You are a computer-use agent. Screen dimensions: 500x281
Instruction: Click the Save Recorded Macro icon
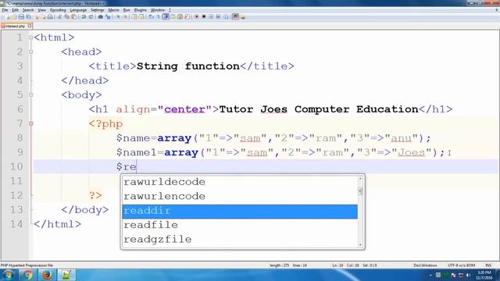(226, 16)
